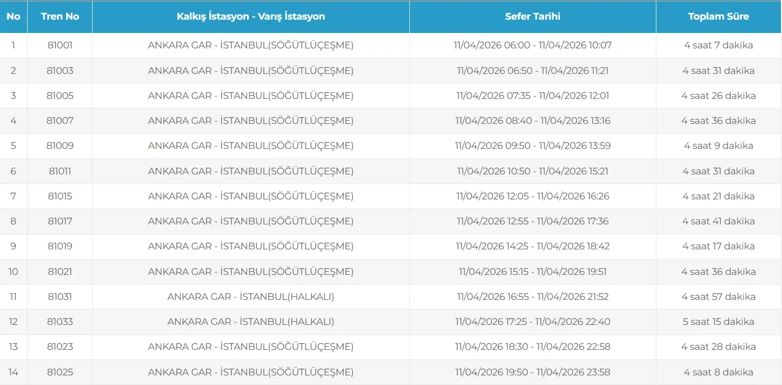Select the 08:40 - 13:16 schedule cell
Viewport: 782px width, 385px height.
[x=532, y=121]
